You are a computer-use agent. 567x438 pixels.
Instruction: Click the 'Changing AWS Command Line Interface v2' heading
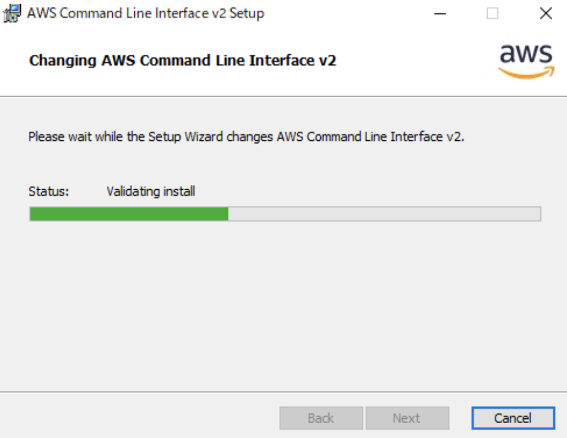click(183, 60)
